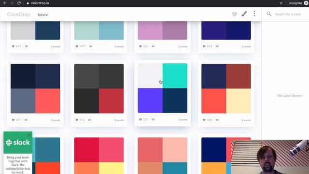This screenshot has height=174, width=309.
Task: Toggle eye icon on 243-likes palette
Action: pos(217,46)
